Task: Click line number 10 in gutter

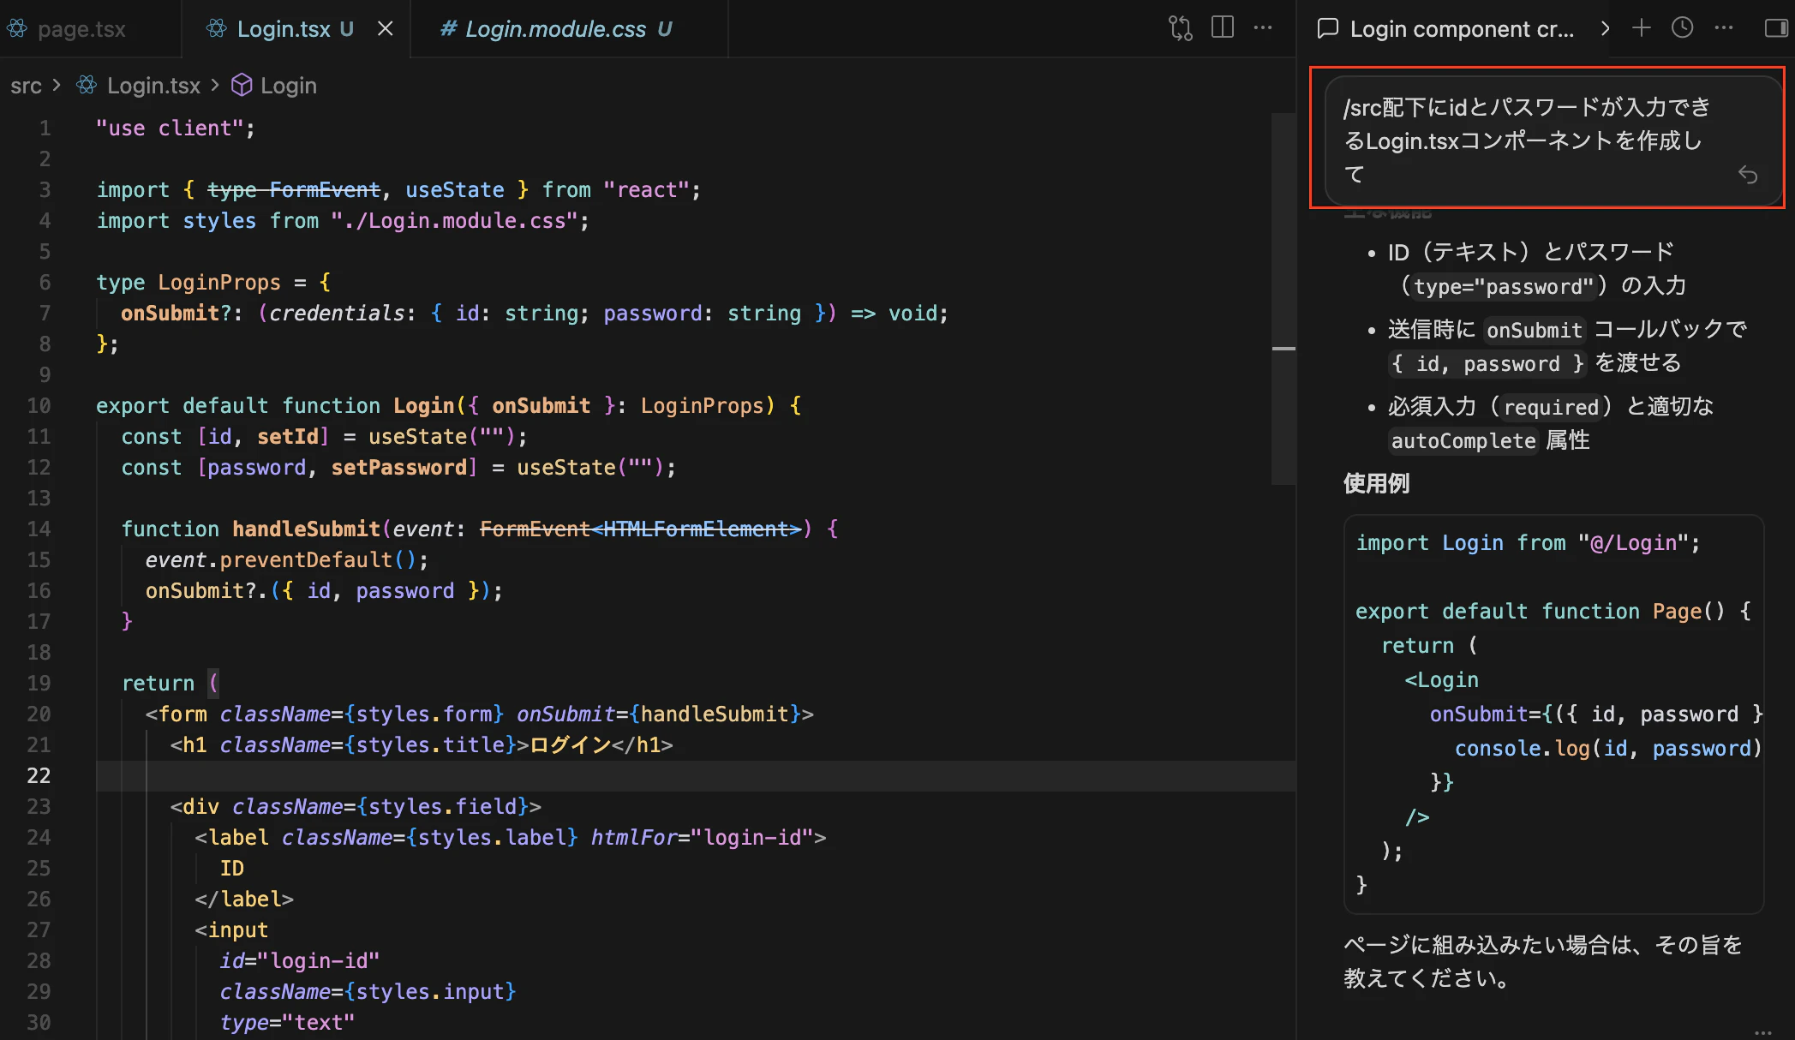Action: click(x=39, y=405)
